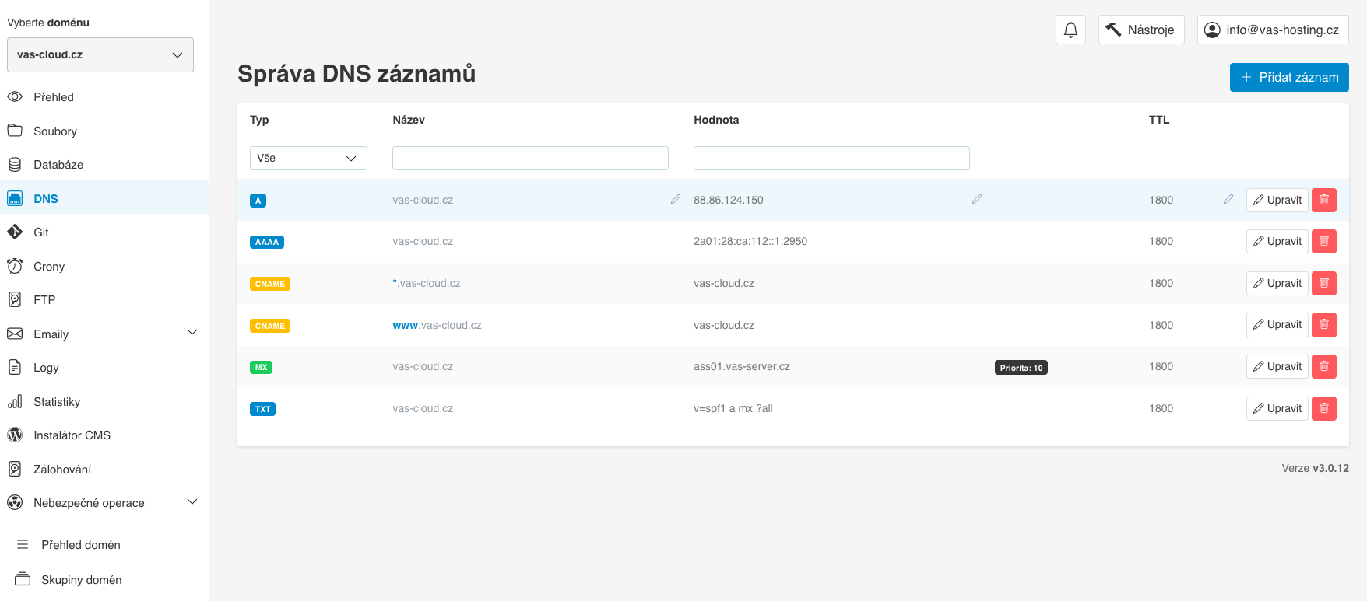Go to Databáze in the sidebar
The height and width of the screenshot is (601, 1367).
pos(58,165)
